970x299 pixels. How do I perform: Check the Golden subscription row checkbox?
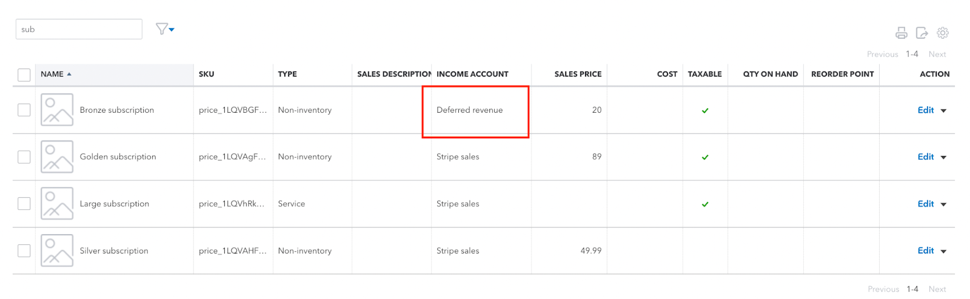[x=24, y=156]
